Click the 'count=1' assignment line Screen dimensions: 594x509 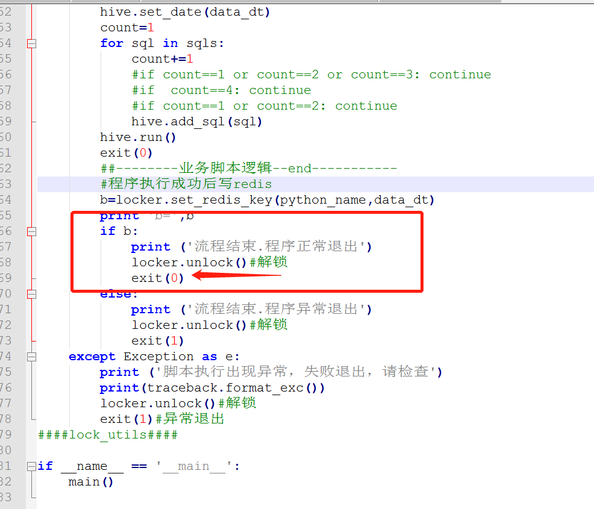pyautogui.click(x=127, y=28)
